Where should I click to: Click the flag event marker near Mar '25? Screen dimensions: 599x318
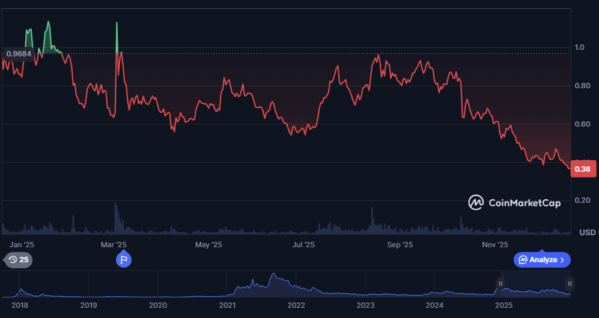tap(123, 260)
